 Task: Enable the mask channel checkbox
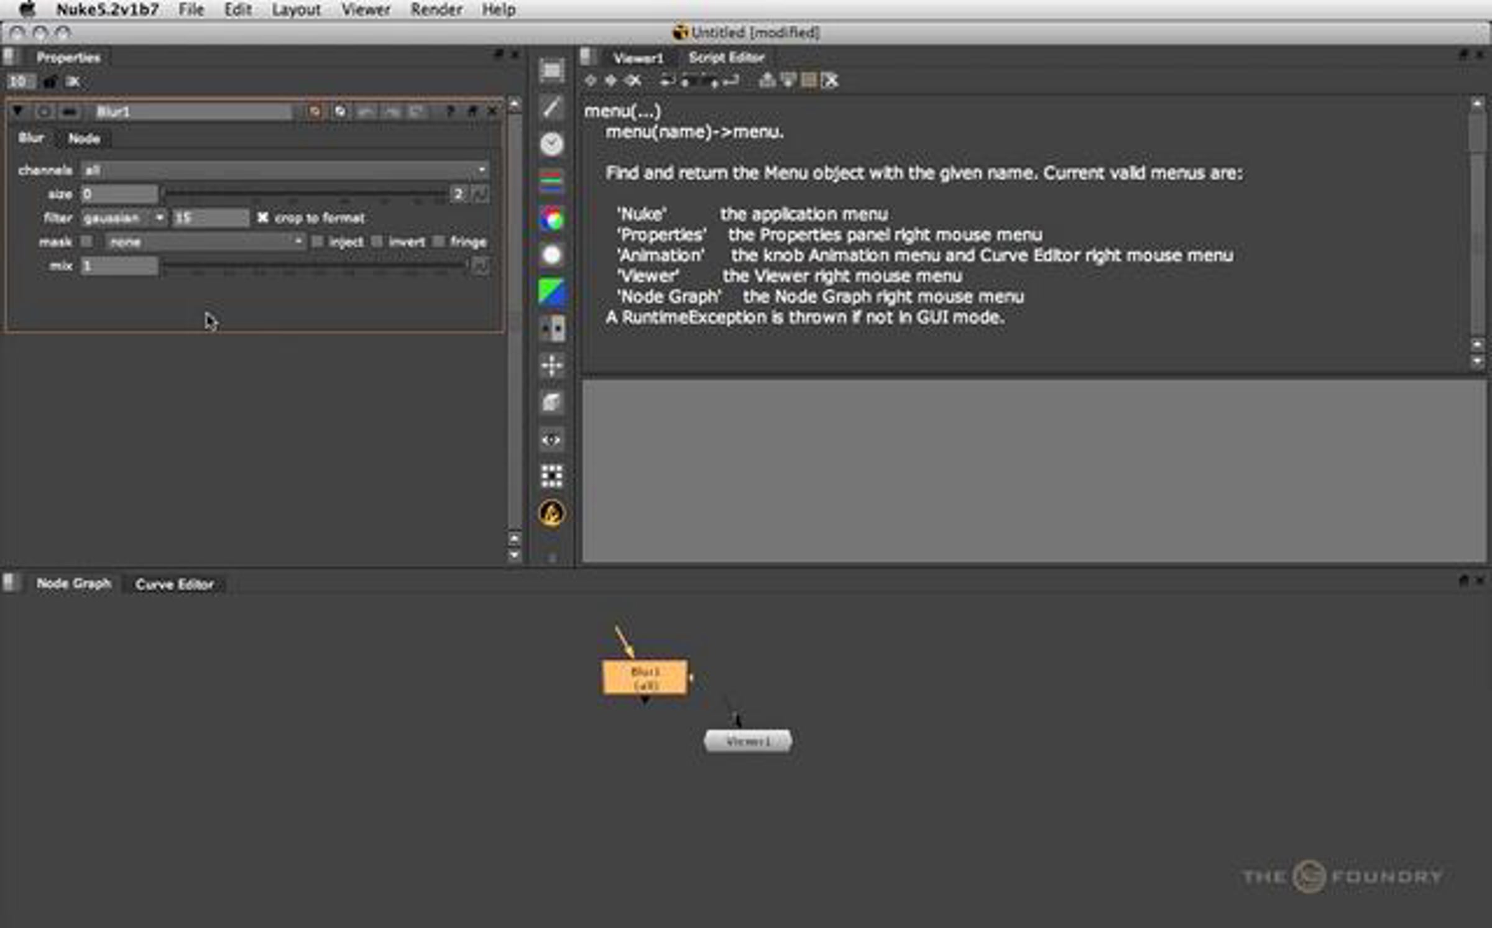point(87,241)
